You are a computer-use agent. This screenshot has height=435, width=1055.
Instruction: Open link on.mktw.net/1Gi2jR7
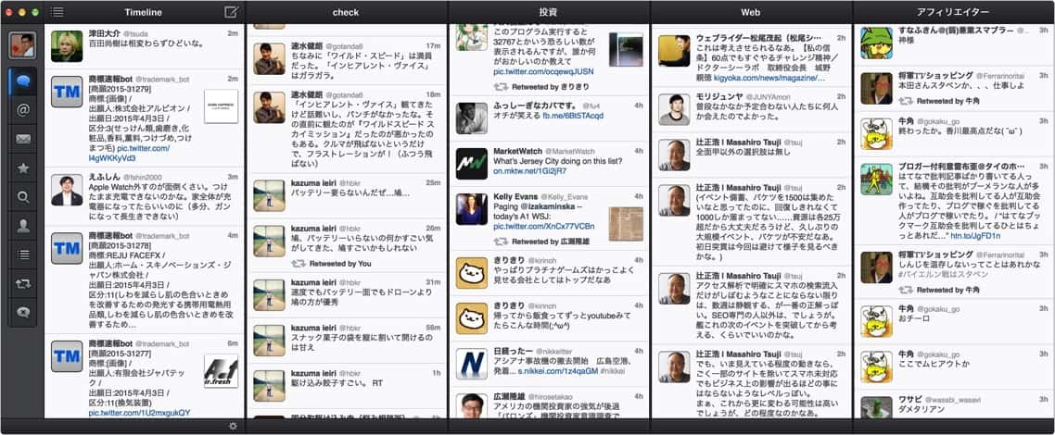pos(529,170)
